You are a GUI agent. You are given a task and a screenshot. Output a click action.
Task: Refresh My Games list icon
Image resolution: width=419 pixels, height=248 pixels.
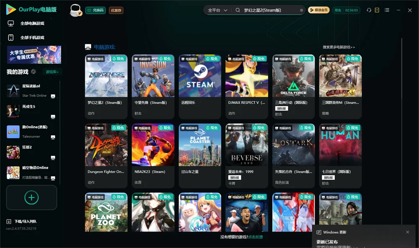click(34, 72)
